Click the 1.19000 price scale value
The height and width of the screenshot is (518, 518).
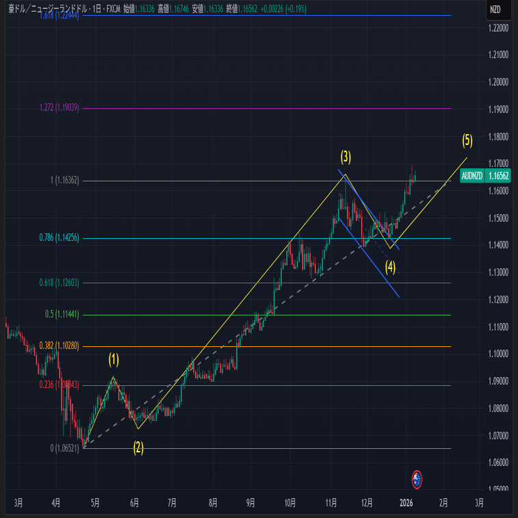pos(498,109)
